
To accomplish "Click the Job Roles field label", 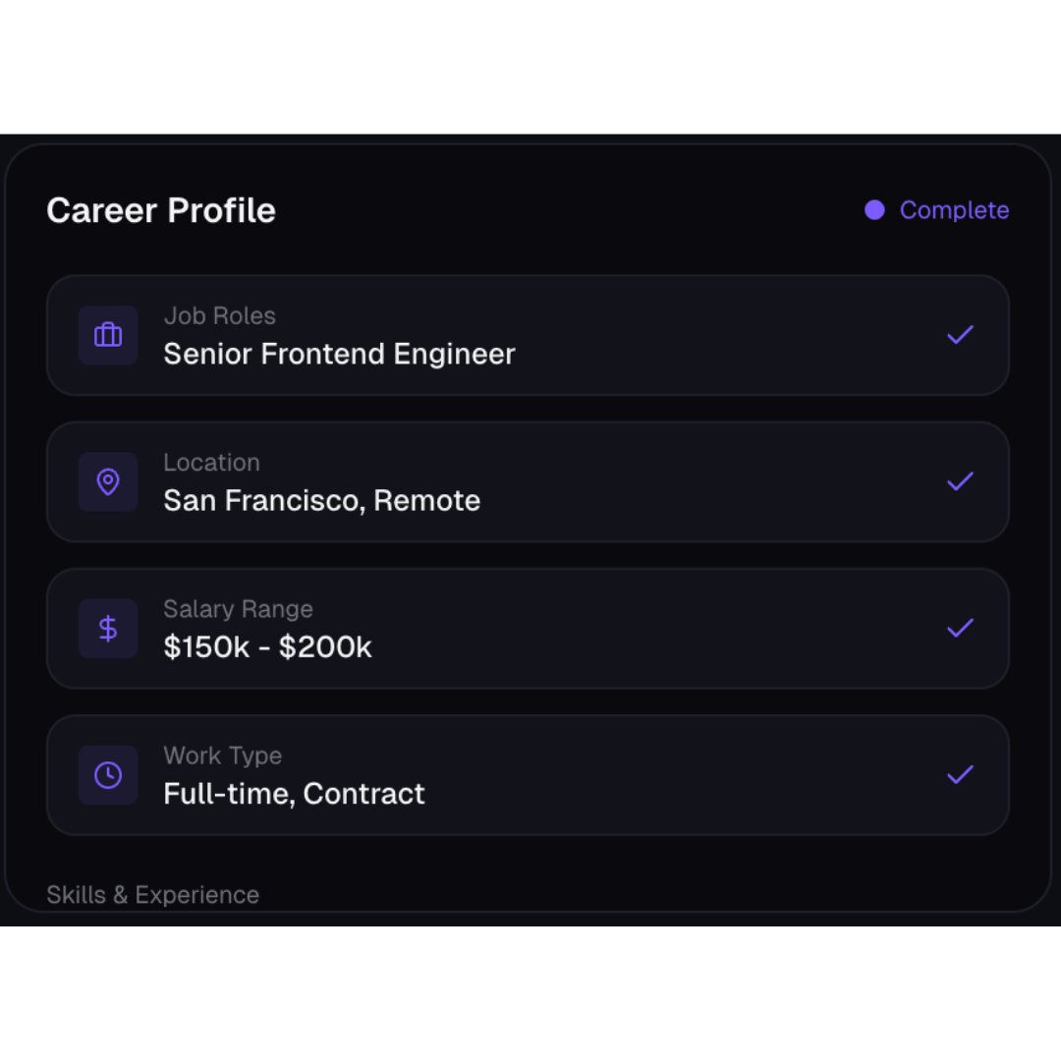I will (219, 316).
